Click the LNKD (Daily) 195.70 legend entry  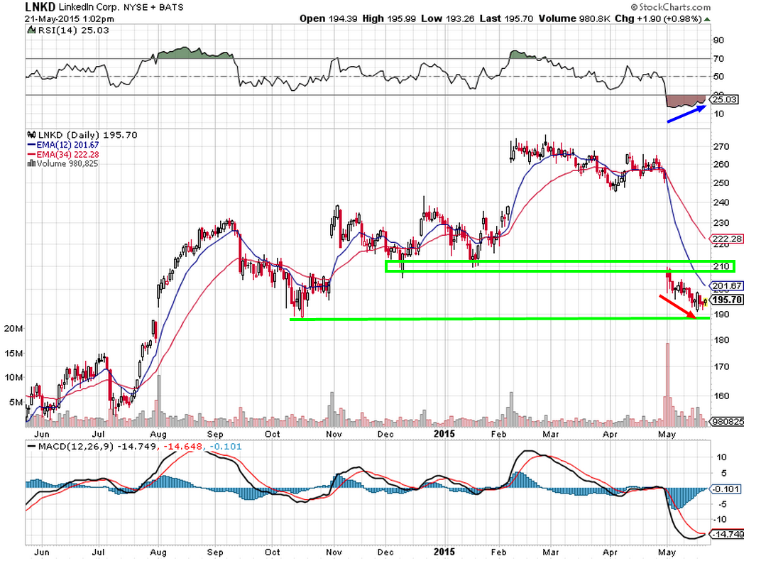pos(87,135)
